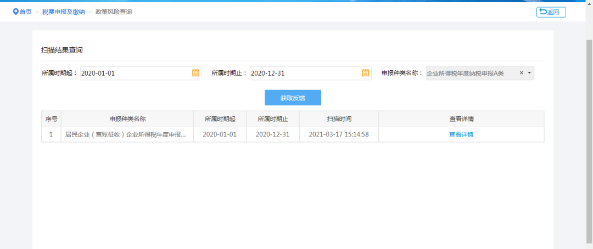Click the location pin icon beside 首页
Screen dimensions: 593x249
pyautogui.click(x=15, y=12)
